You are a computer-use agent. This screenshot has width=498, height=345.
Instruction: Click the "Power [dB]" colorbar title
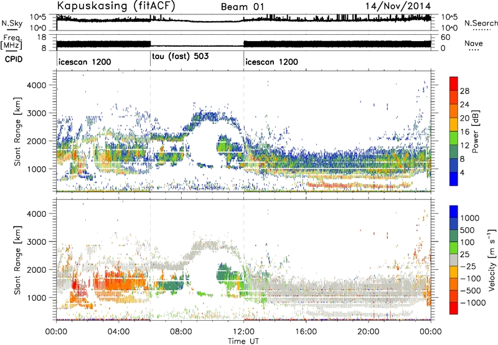tap(475, 131)
